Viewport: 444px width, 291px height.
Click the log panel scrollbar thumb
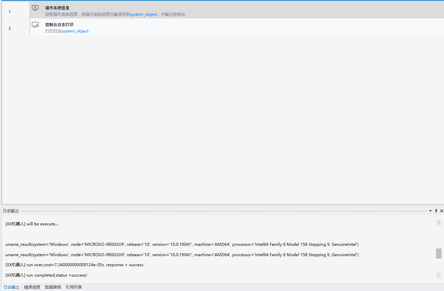point(439,253)
